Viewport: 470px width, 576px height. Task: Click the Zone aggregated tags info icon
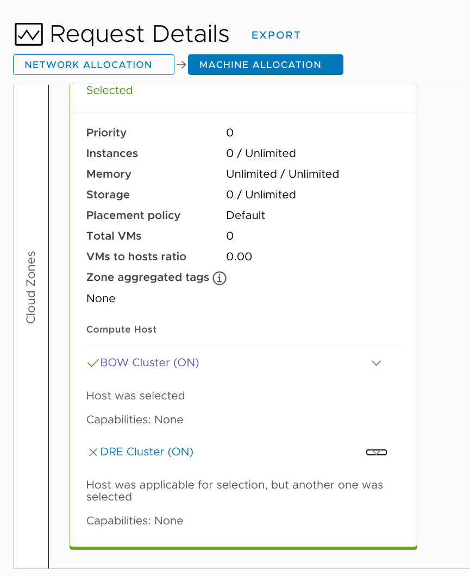click(x=220, y=278)
